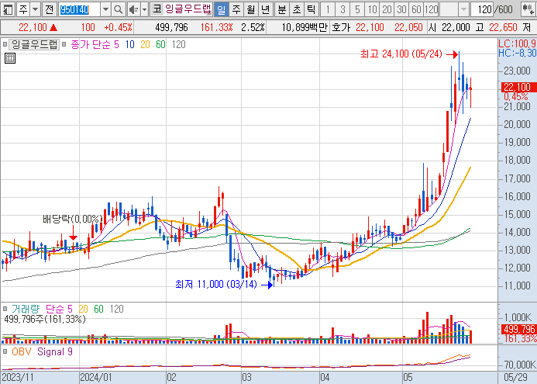
Task: Select the 60 interval button
Action: [x=416, y=9]
